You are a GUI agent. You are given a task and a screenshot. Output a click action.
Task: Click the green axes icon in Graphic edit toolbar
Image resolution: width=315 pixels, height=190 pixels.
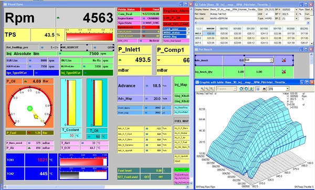pos(251,89)
